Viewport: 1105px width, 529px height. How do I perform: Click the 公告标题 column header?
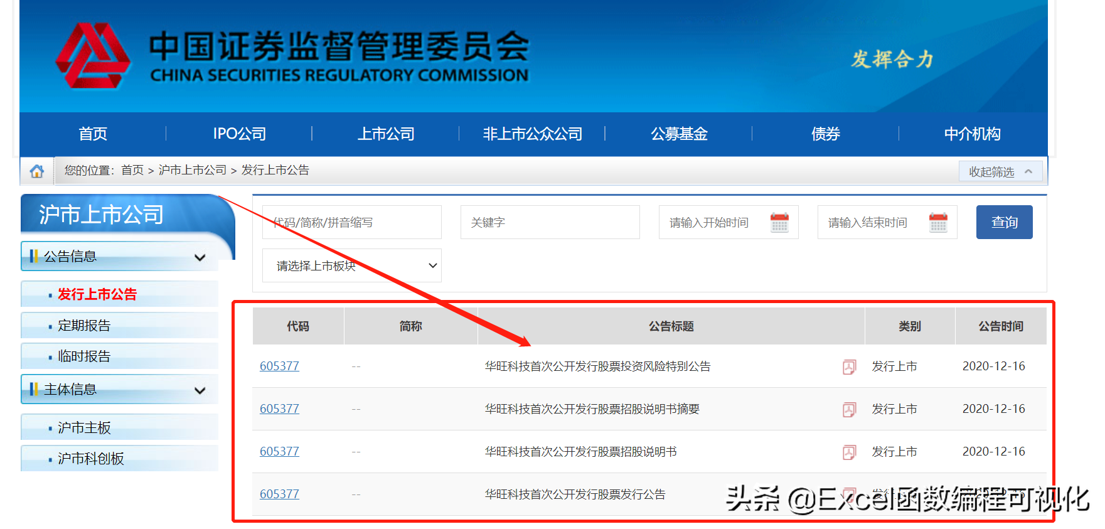point(671,326)
